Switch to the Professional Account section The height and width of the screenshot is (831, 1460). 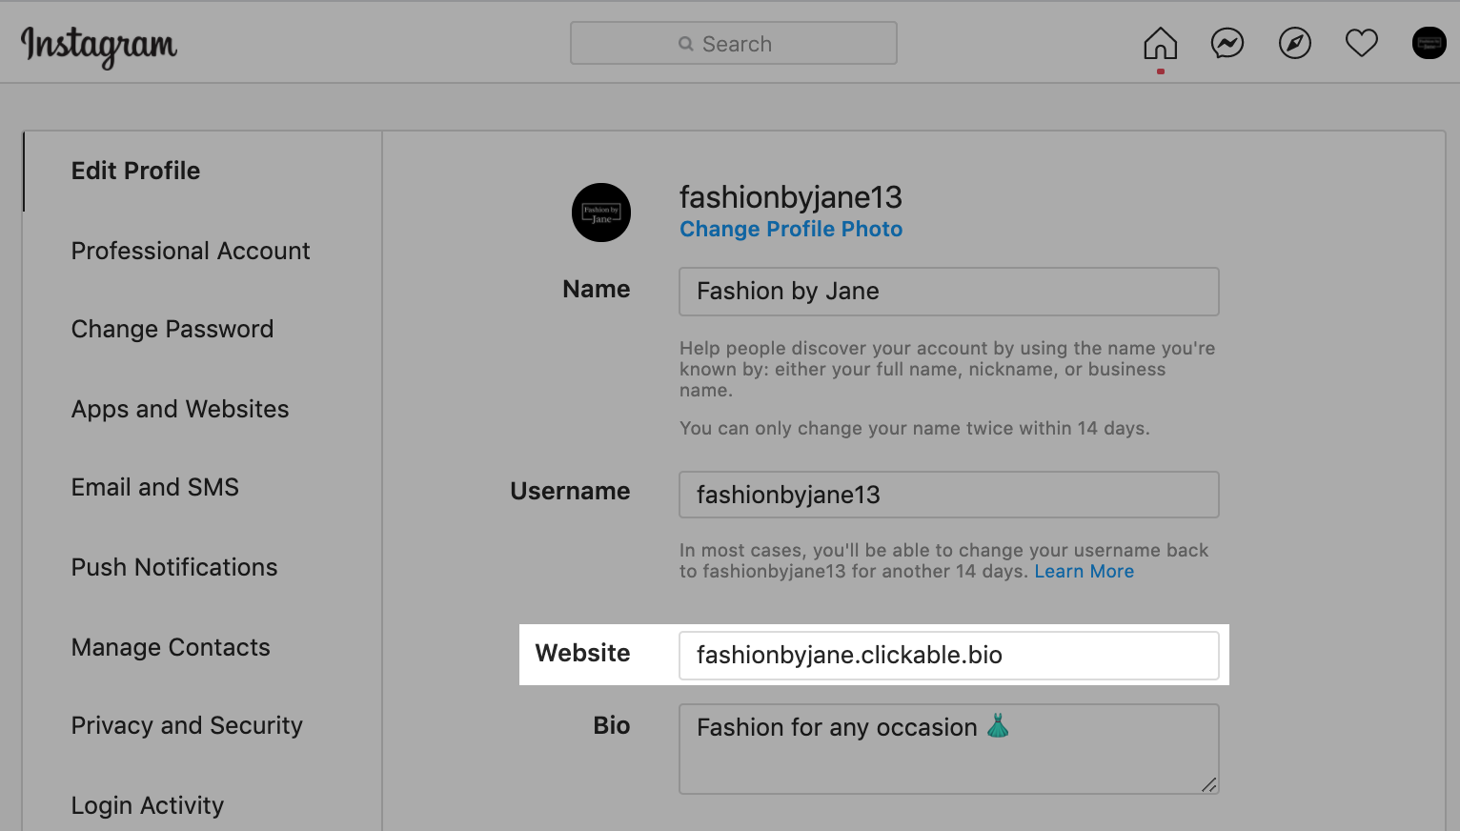click(x=190, y=251)
